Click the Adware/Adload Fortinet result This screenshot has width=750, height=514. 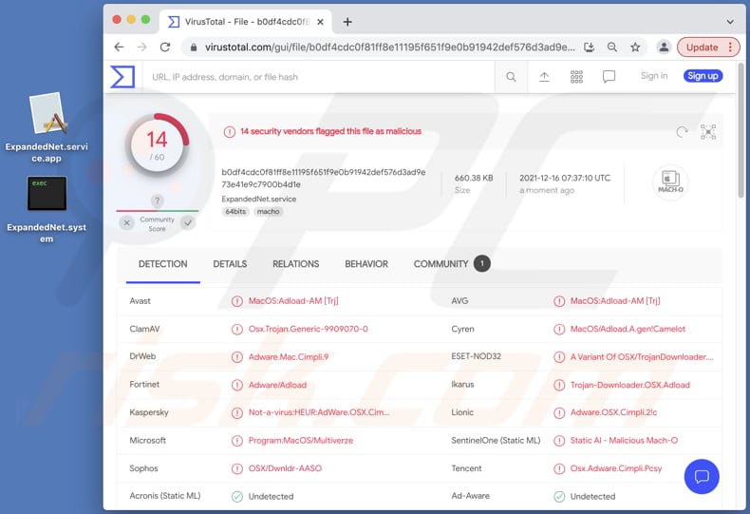click(x=277, y=385)
